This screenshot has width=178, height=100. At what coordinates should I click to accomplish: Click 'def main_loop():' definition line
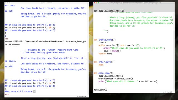(x=103, y=73)
